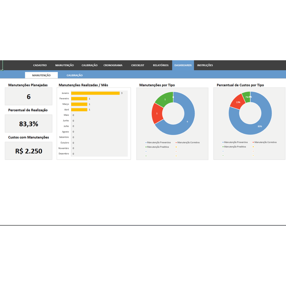Click the Janeiro bar in monthly chart
The height and width of the screenshot is (286, 286).
[96, 93]
